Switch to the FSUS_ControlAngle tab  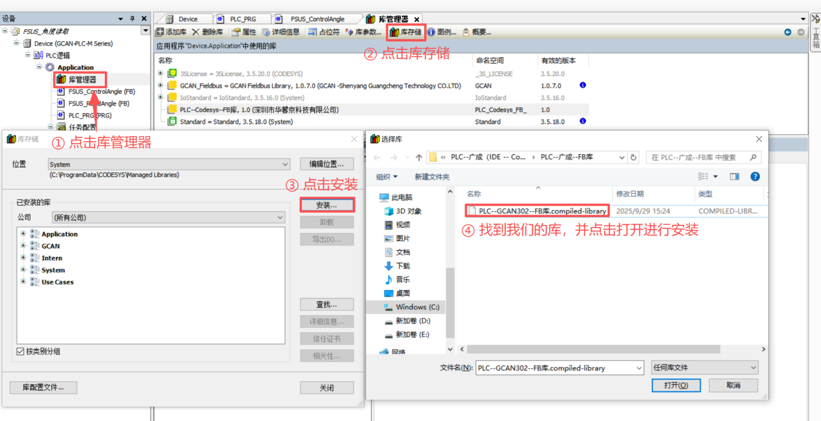point(317,19)
